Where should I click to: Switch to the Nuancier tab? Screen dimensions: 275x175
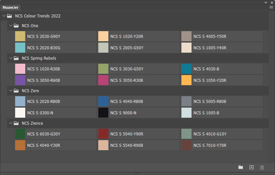pos(10,7)
